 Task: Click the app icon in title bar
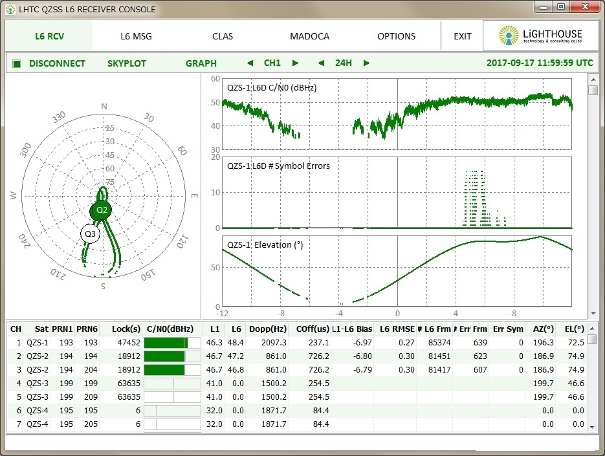pyautogui.click(x=10, y=8)
